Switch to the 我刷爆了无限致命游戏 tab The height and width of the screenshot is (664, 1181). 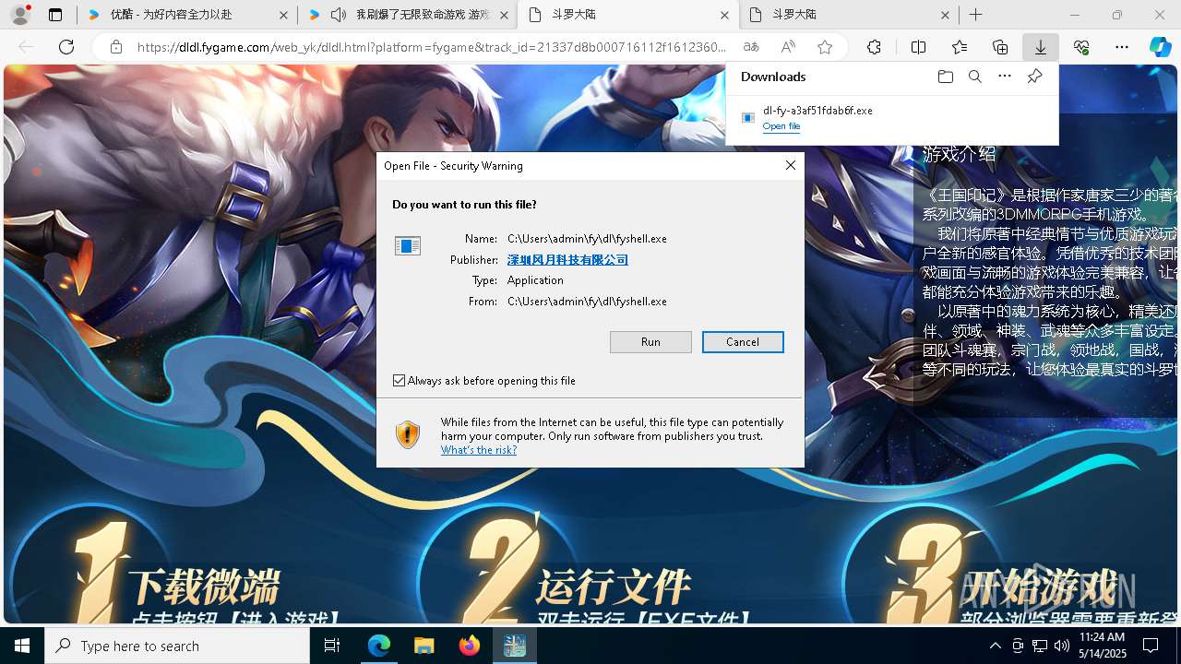408,15
